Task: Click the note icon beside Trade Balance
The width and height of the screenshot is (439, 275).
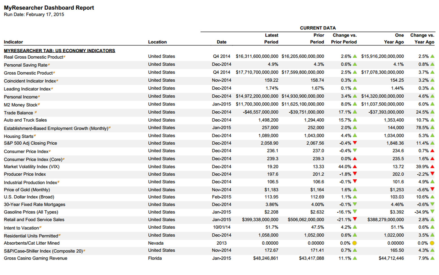Action: 36,112
